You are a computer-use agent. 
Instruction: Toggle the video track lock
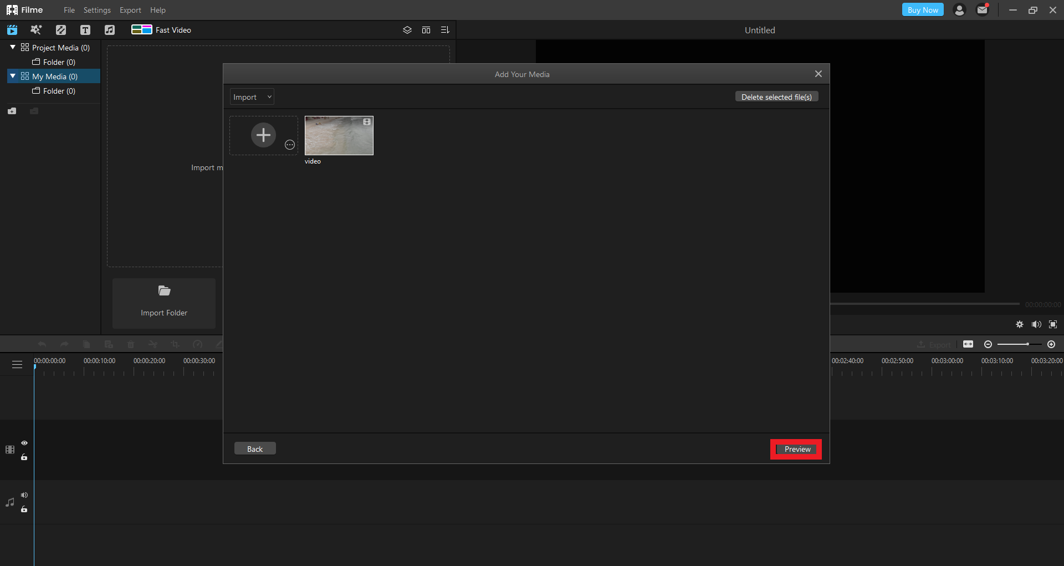[x=24, y=457]
